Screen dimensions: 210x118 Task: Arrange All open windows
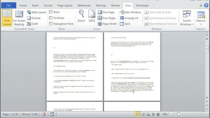click(129, 18)
